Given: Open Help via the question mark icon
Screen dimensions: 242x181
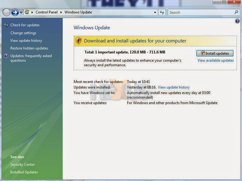Looking at the screenshot, I should (x=237, y=21).
